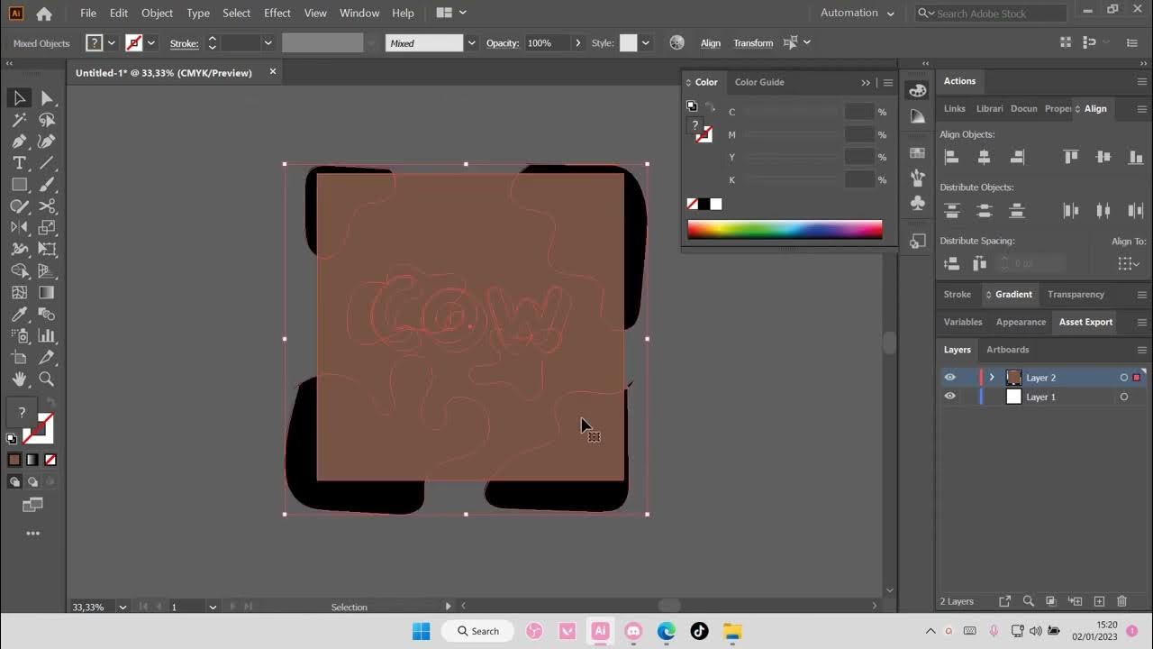This screenshot has height=649, width=1153.
Task: Select the Scissors tool
Action: coord(47,206)
